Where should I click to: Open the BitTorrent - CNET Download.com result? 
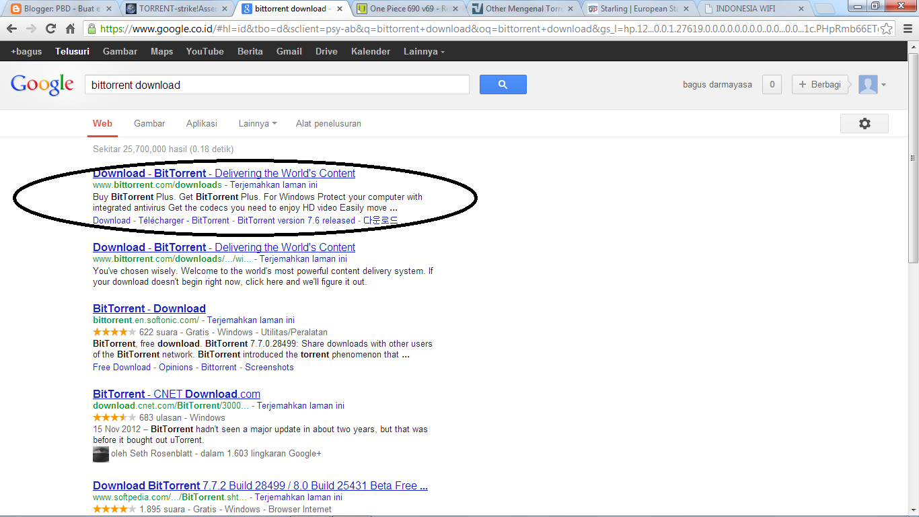176,394
